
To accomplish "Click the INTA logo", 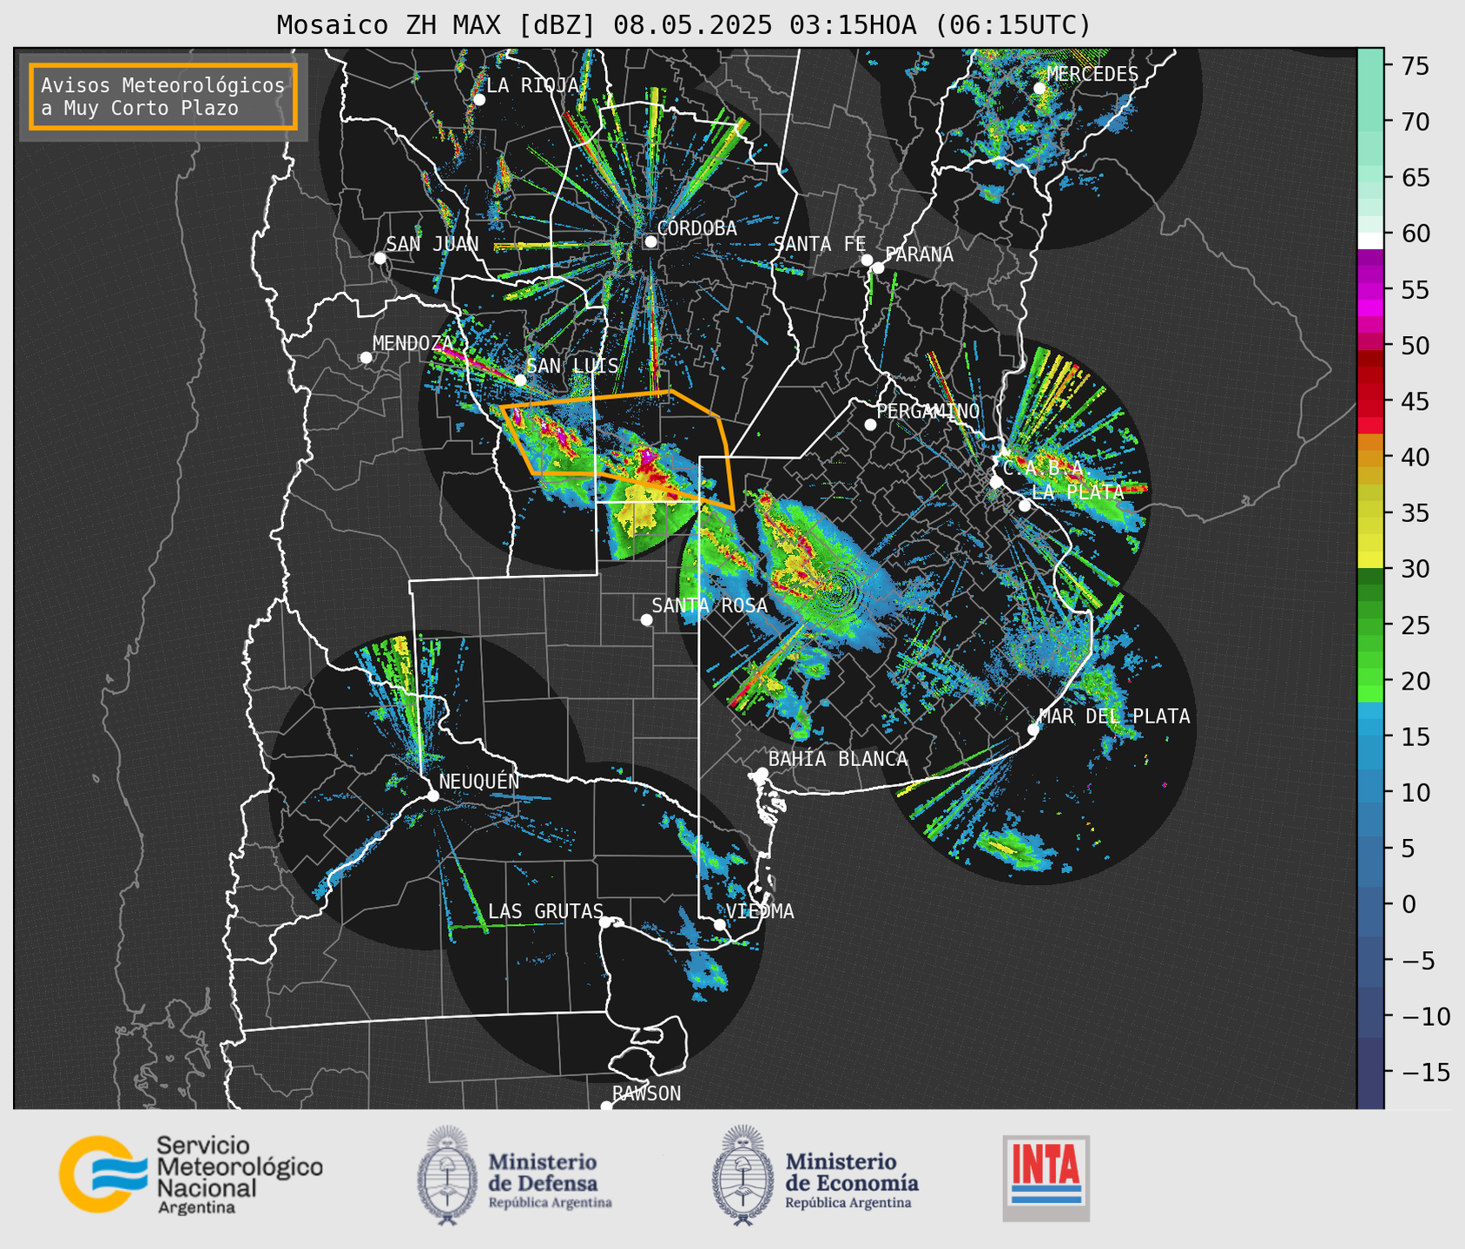I will [x=1046, y=1178].
